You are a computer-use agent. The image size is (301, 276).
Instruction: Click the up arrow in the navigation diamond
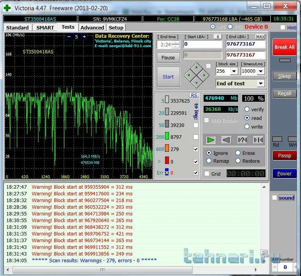coord(196,66)
